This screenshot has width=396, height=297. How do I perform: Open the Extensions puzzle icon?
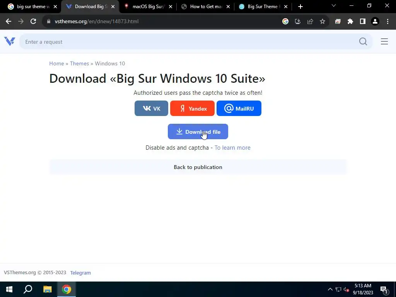[x=350, y=22]
